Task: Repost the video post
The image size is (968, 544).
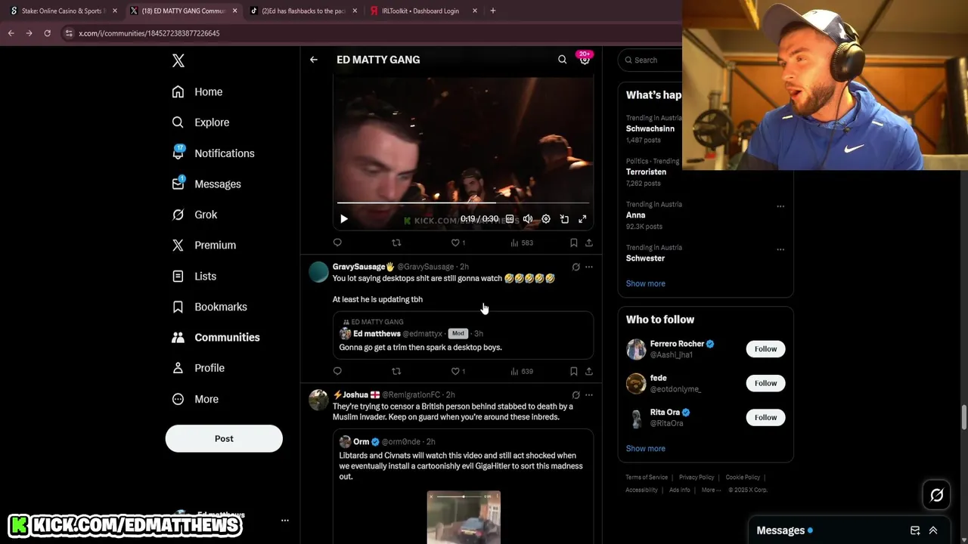Action: 396,243
